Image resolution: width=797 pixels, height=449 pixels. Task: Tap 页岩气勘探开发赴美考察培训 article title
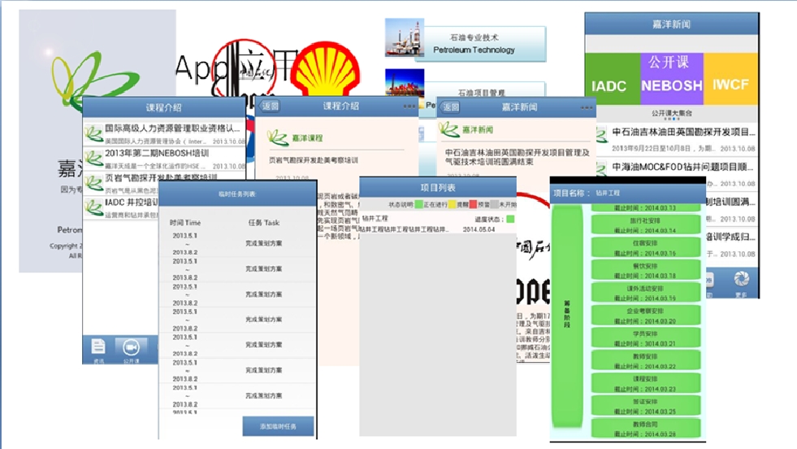(x=314, y=160)
